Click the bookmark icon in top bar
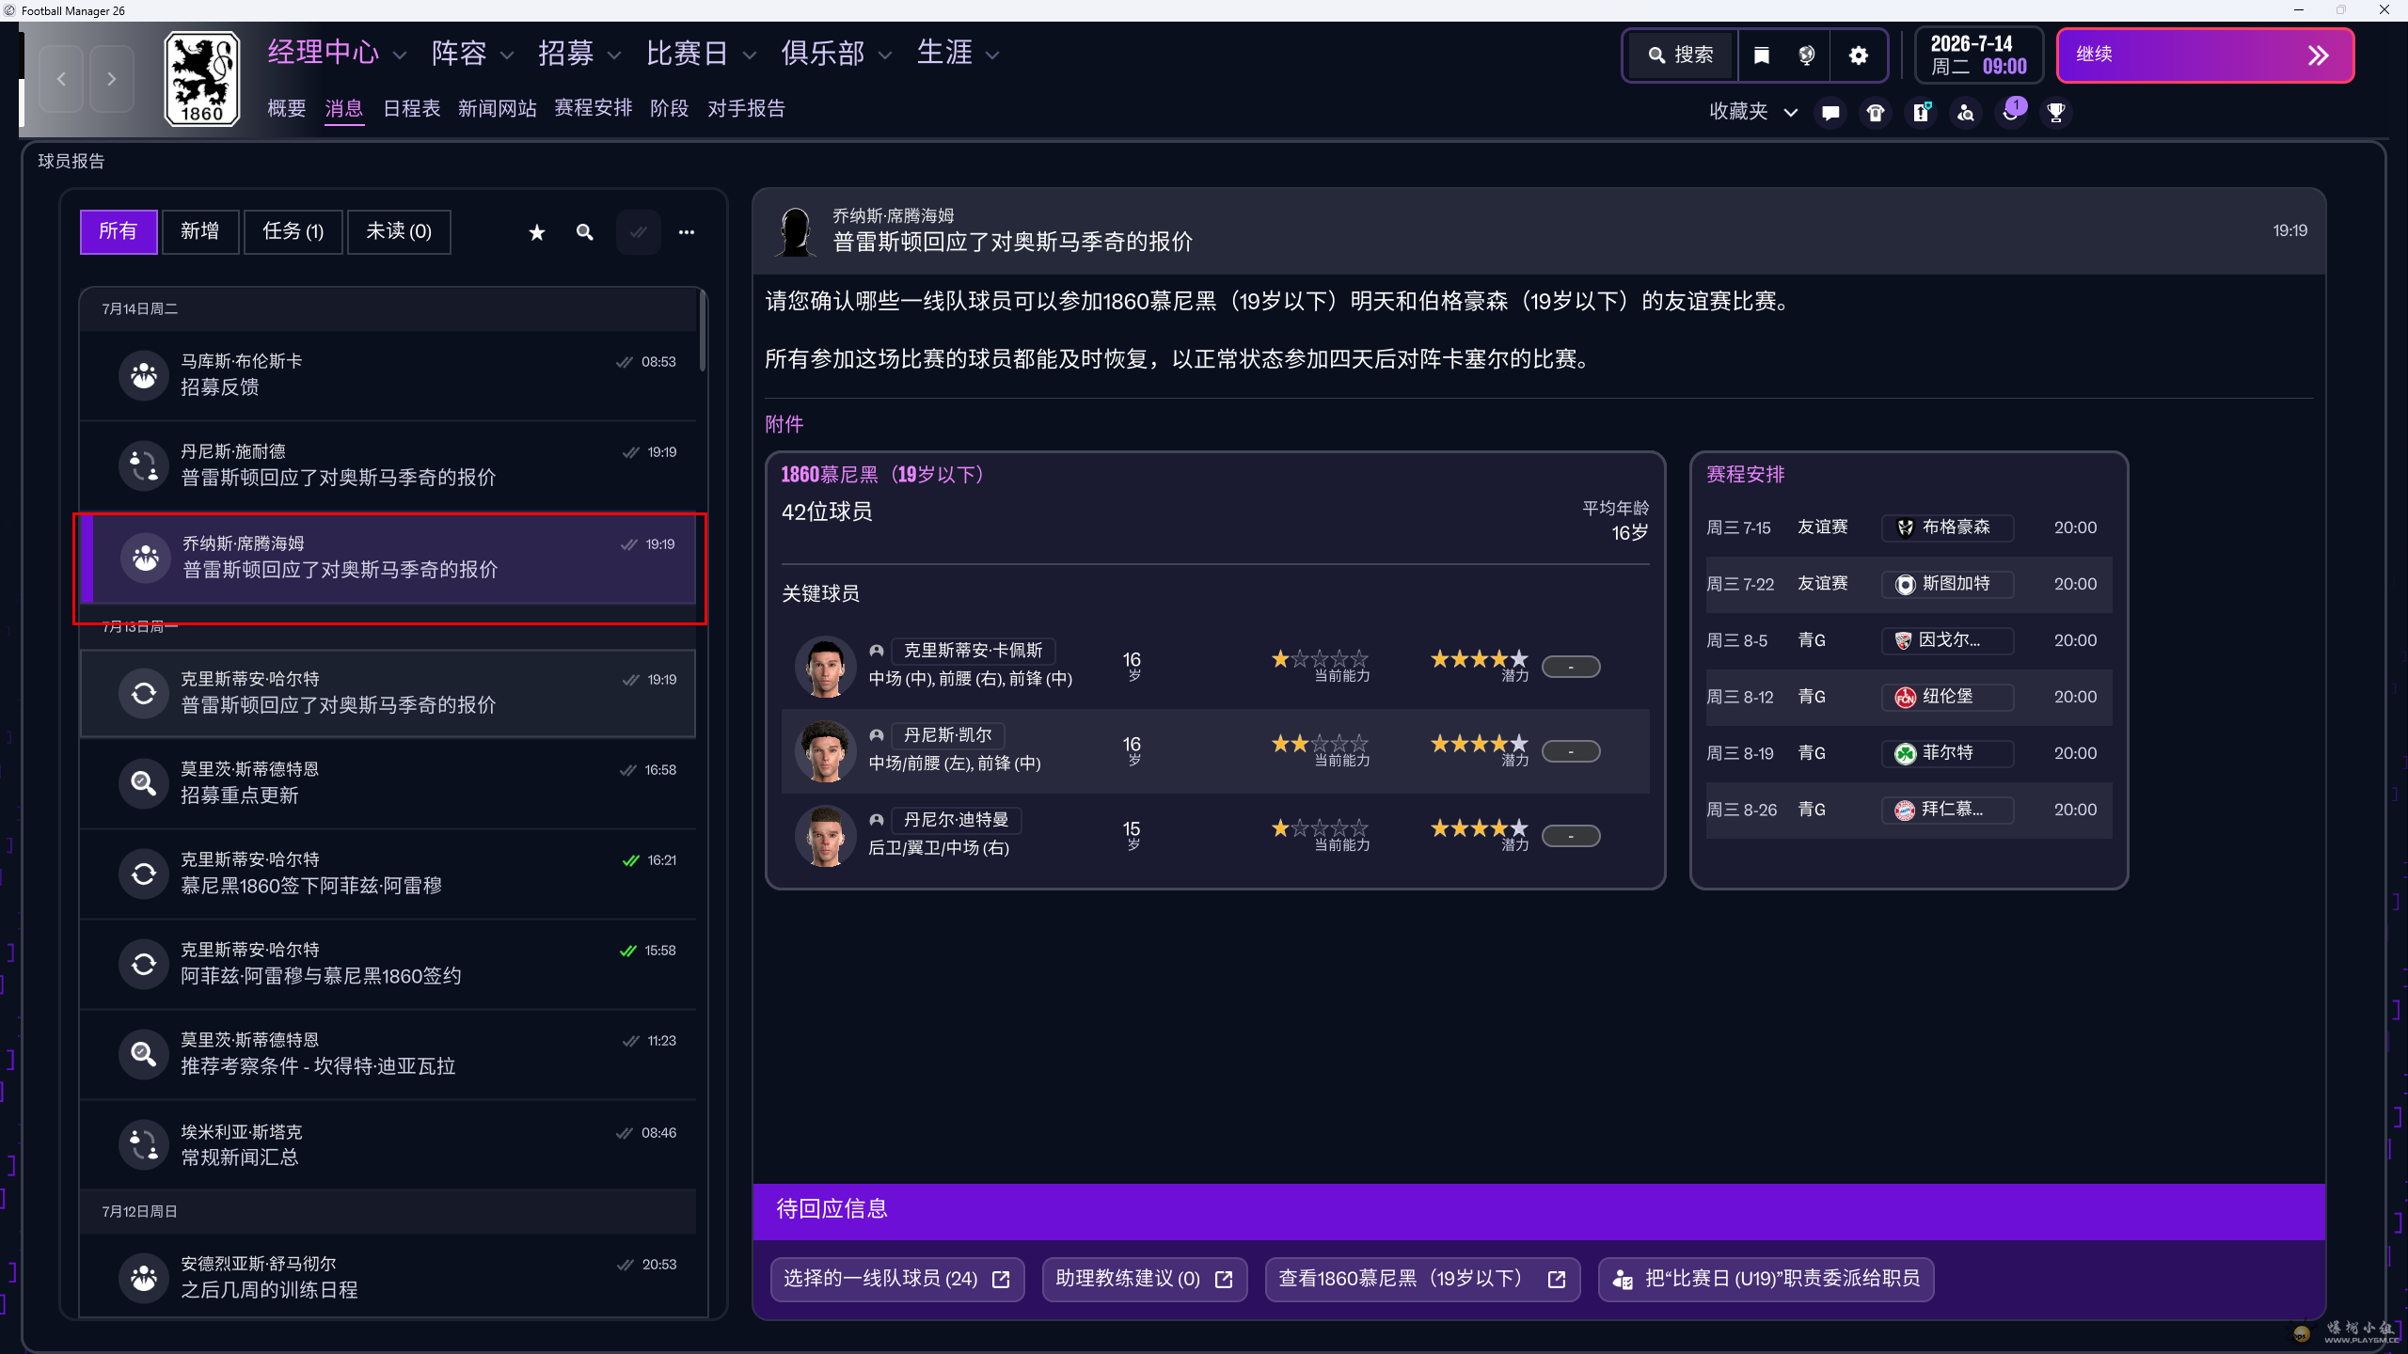Image resolution: width=2408 pixels, height=1354 pixels. (1762, 55)
